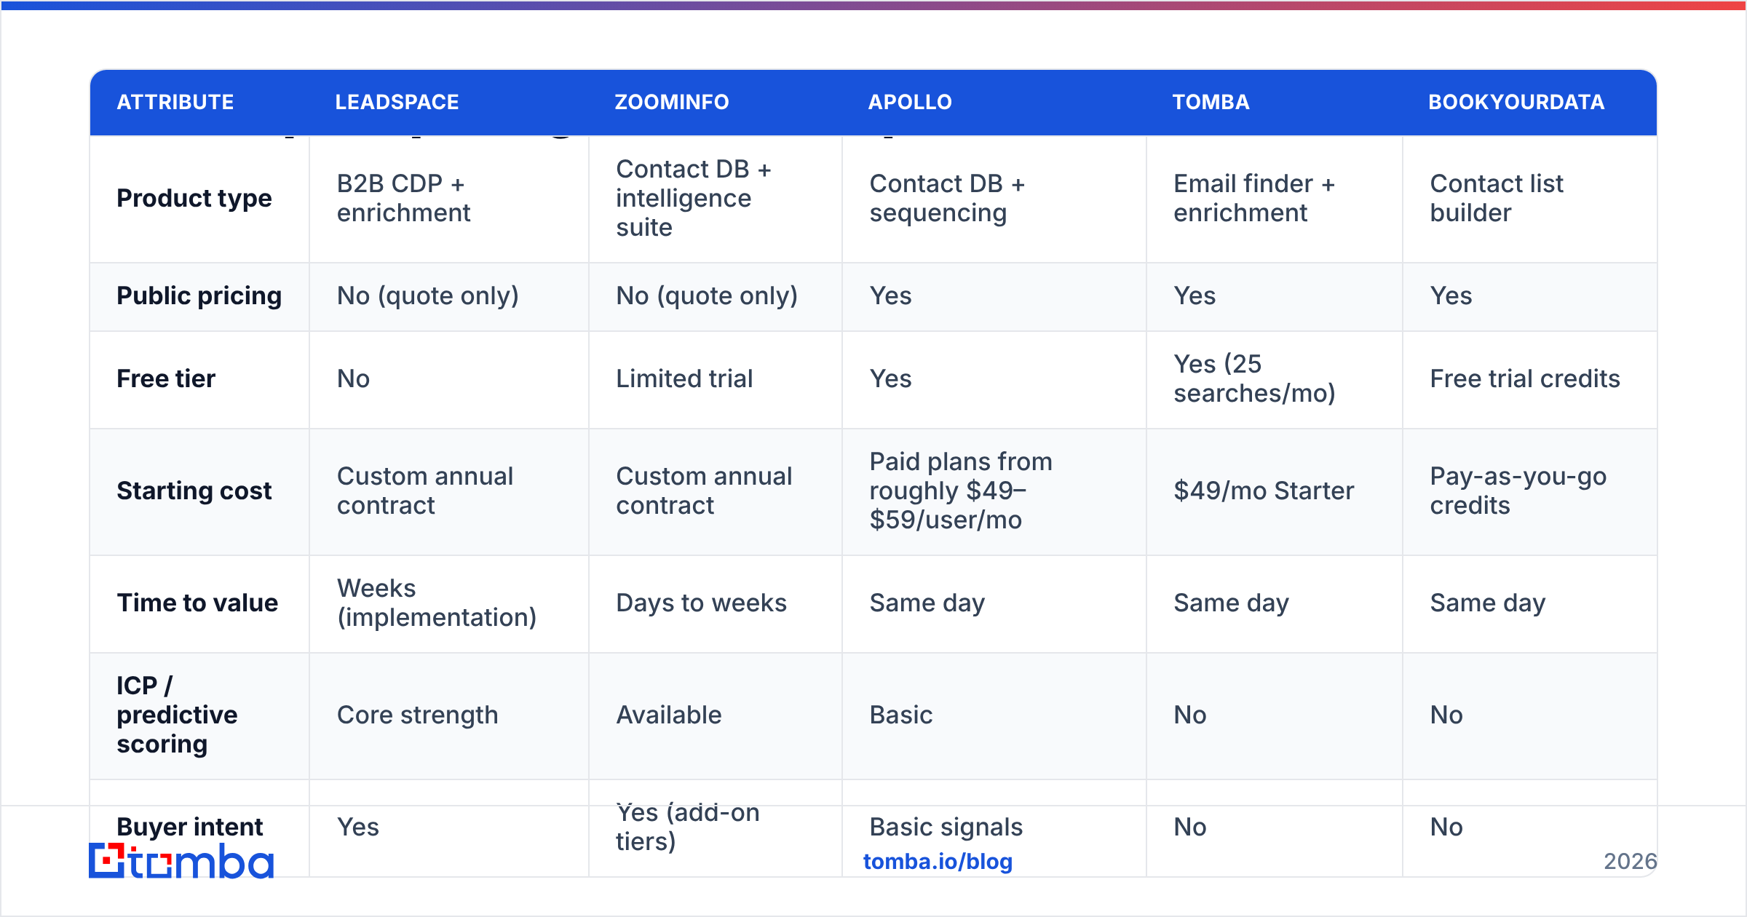Click 'Yes (25 searches/mo)' cell
Viewport: 1747px width, 917px height.
click(1275, 379)
